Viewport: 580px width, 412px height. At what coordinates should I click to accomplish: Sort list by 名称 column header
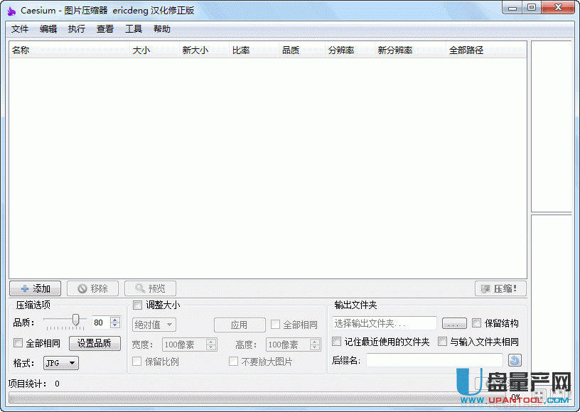(x=68, y=50)
